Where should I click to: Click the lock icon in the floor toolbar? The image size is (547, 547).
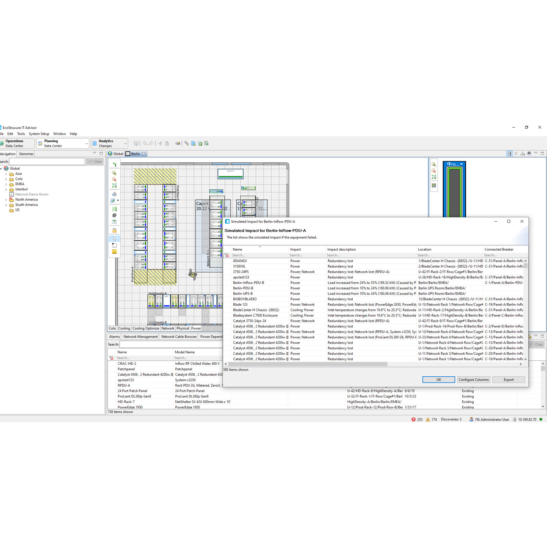[114, 230]
